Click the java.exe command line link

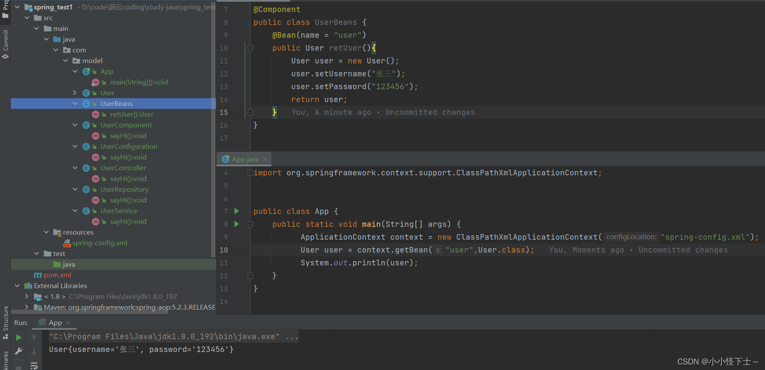pos(173,337)
